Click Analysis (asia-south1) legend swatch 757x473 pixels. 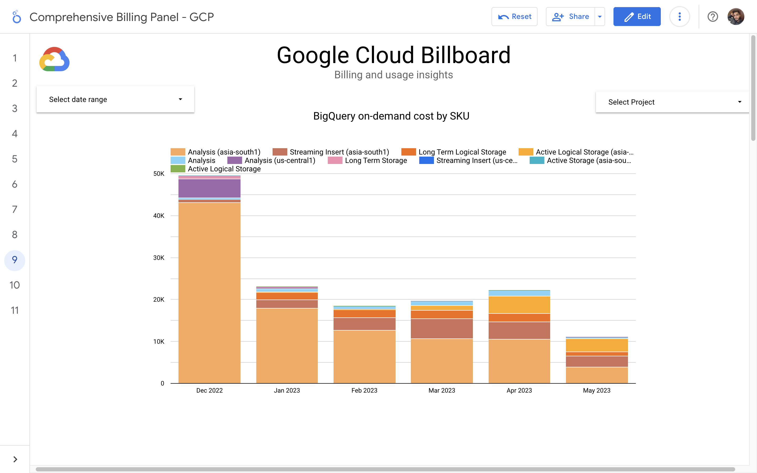[178, 152]
